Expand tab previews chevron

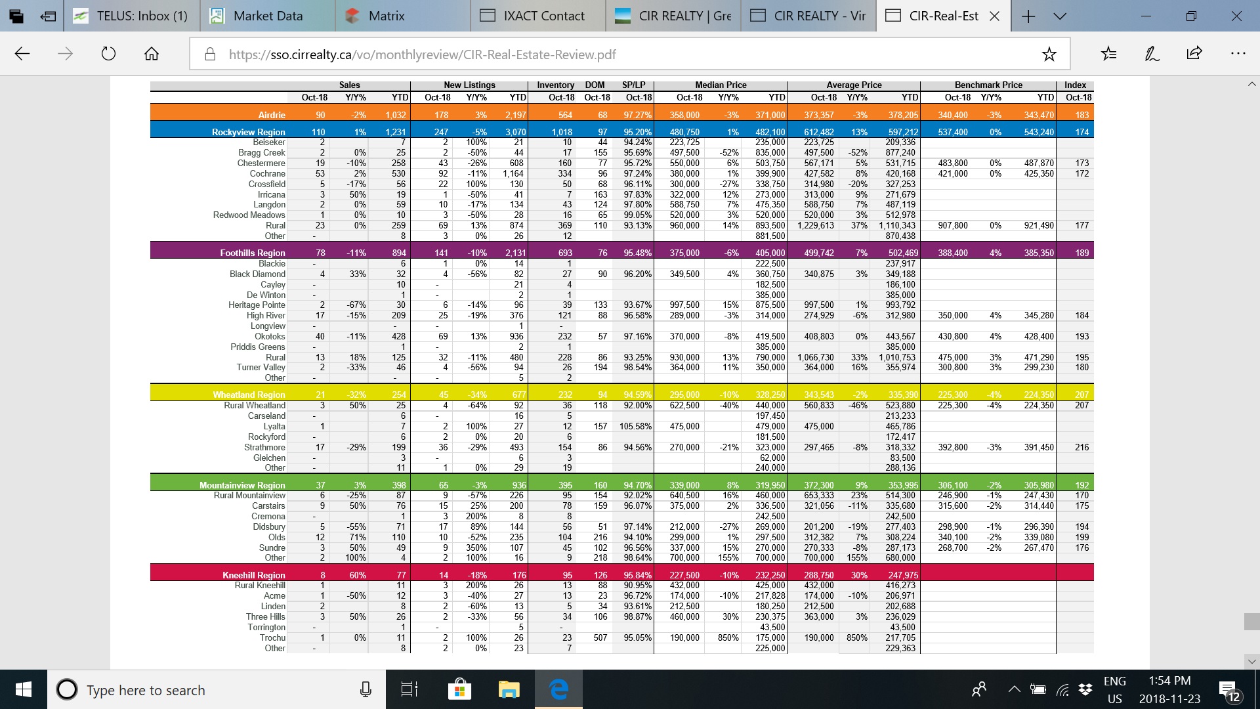click(1060, 16)
